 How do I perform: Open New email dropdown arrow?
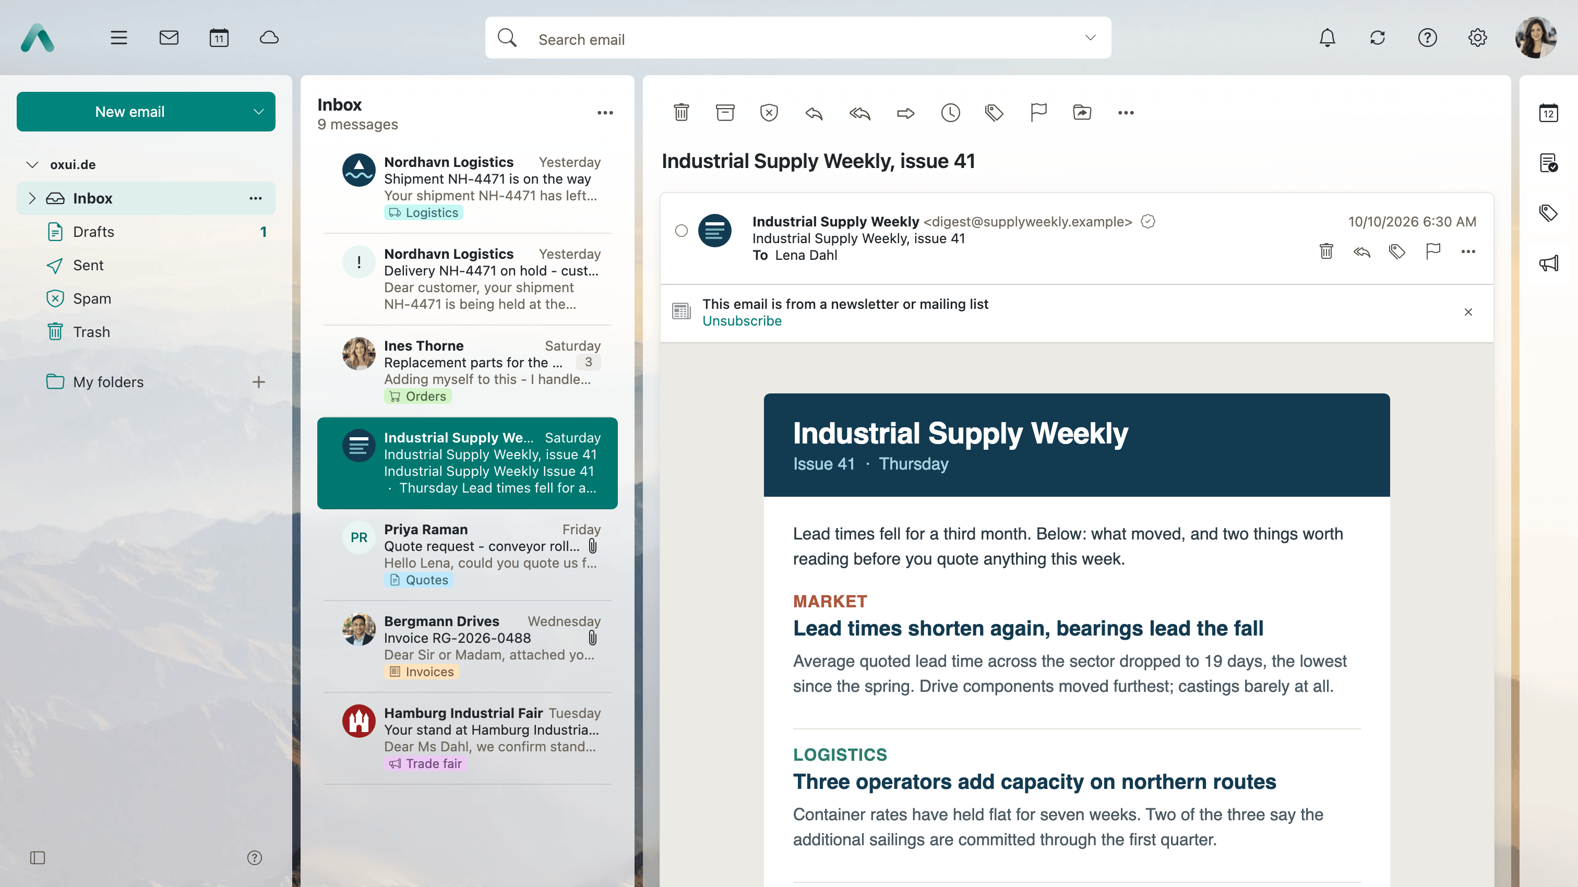(x=258, y=112)
